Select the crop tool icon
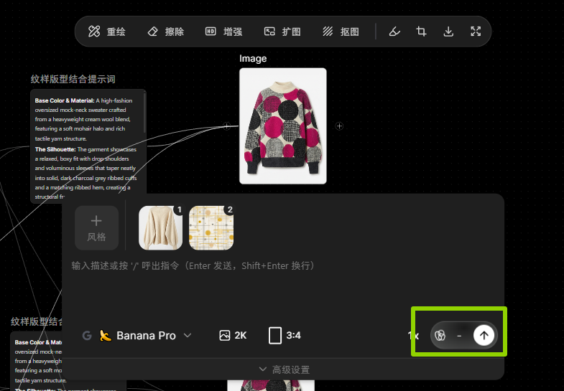The image size is (564, 391). [421, 32]
